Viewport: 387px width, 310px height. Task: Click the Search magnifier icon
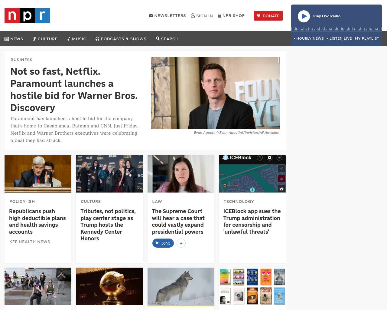click(x=158, y=38)
